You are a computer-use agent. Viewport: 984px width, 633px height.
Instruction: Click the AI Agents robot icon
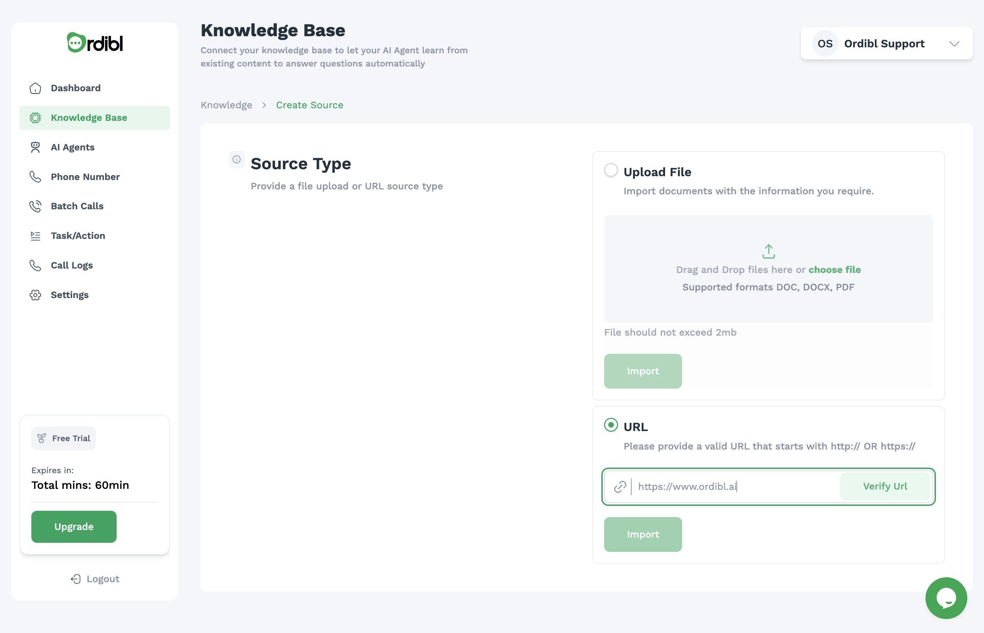tap(36, 147)
